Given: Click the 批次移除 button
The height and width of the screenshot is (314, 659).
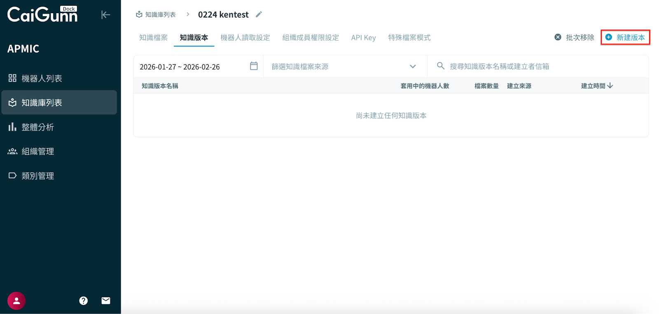Looking at the screenshot, I should (x=575, y=37).
